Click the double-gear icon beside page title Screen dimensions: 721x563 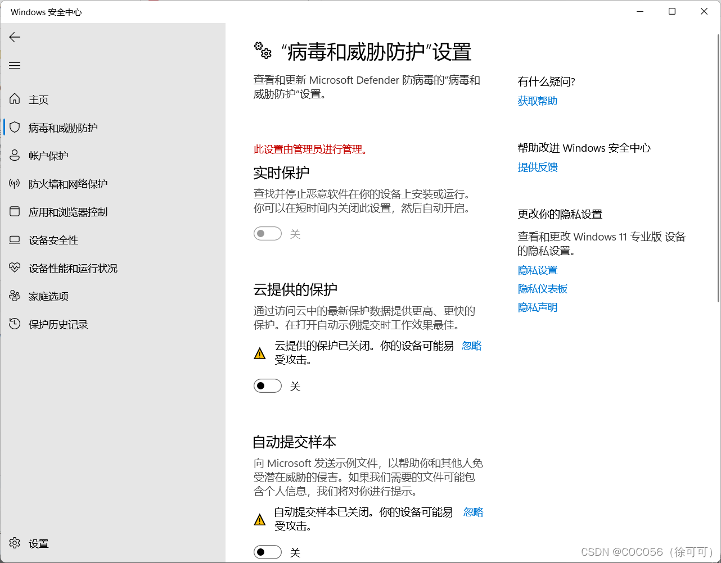tap(263, 51)
